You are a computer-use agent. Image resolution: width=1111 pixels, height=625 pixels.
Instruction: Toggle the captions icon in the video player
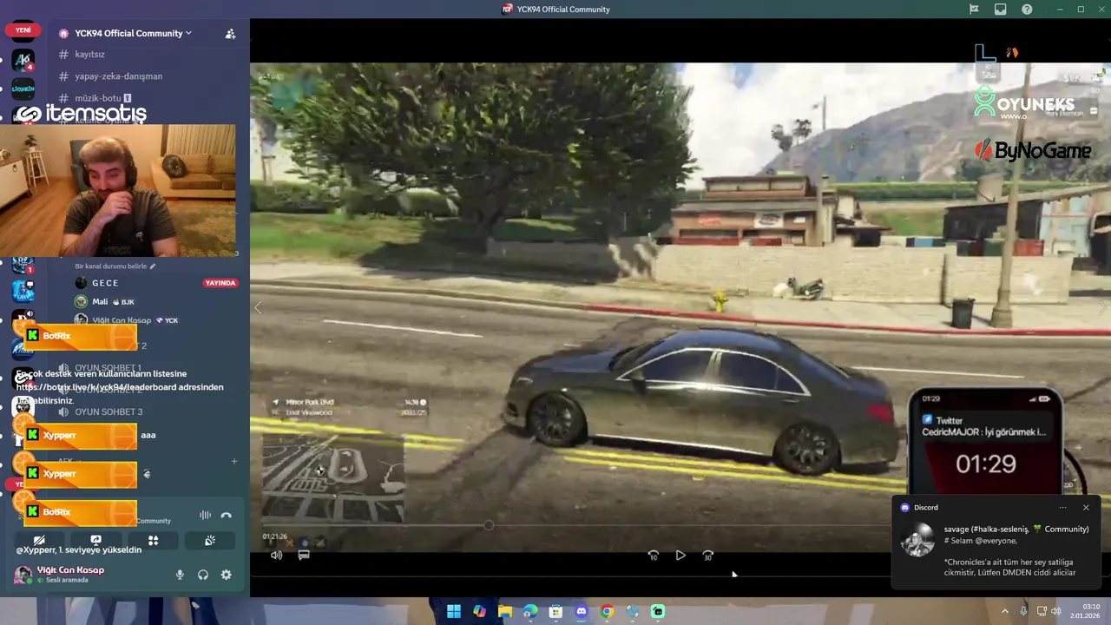(304, 555)
